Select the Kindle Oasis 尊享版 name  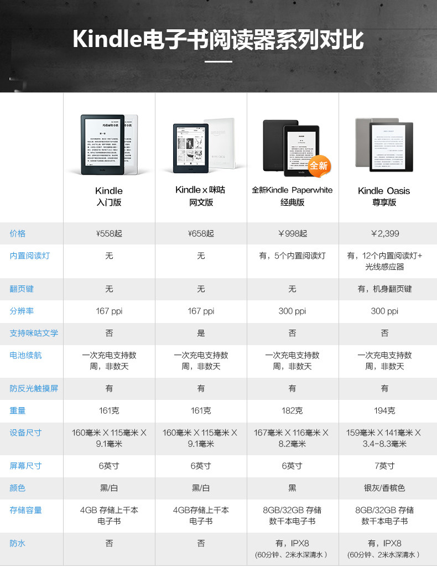point(384,196)
